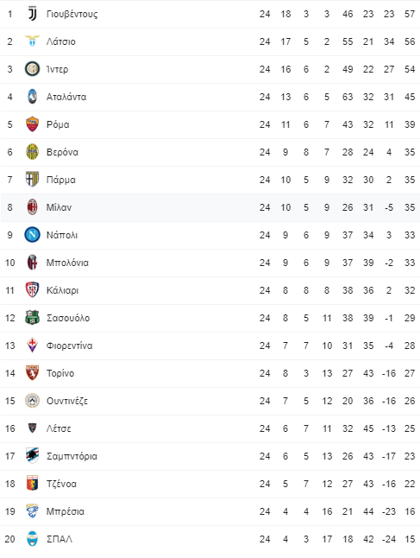This screenshot has width=420, height=558.
Task: Open the Κάλιαρι team link
Action: [x=63, y=290]
